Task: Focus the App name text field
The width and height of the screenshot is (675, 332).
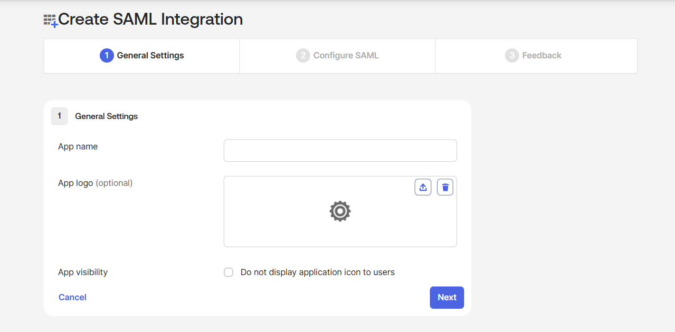Action: coord(340,150)
